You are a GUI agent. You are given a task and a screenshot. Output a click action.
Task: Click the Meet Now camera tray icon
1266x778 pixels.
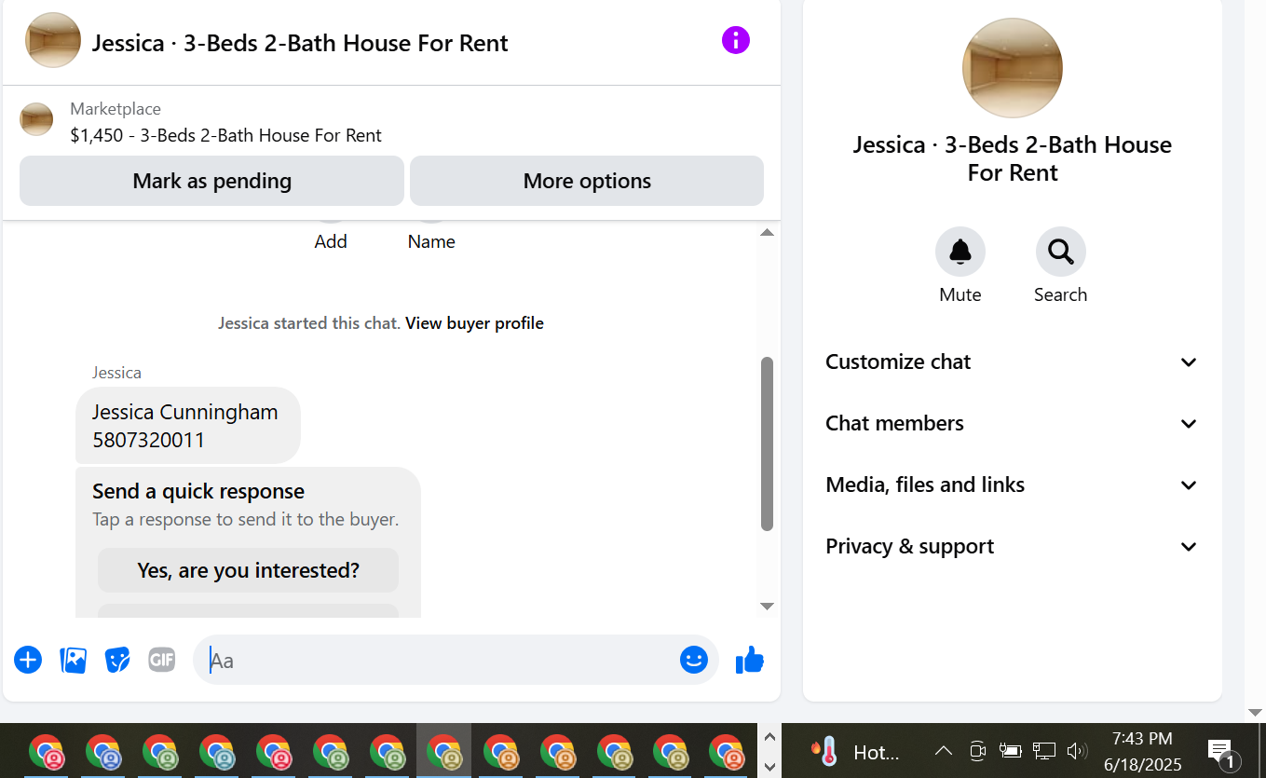[977, 751]
